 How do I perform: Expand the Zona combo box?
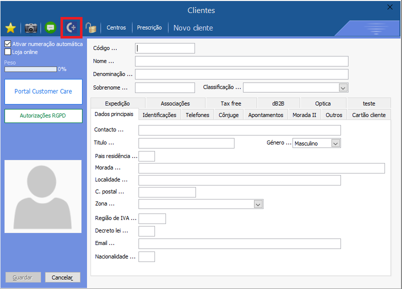(x=258, y=204)
